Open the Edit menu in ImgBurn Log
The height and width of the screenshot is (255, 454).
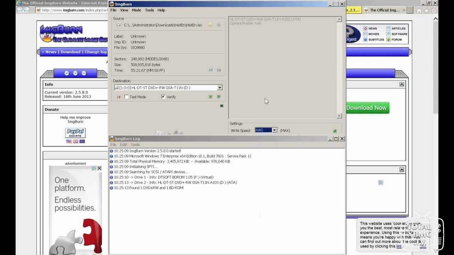[x=123, y=144]
